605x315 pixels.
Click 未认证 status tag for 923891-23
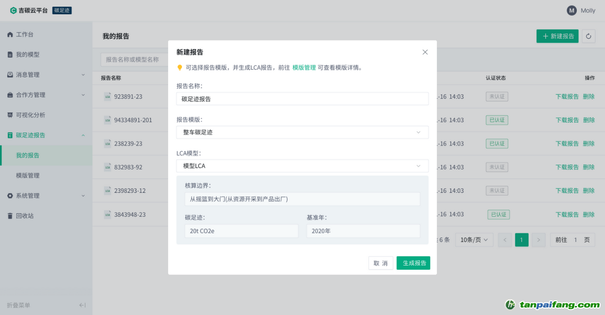(497, 96)
